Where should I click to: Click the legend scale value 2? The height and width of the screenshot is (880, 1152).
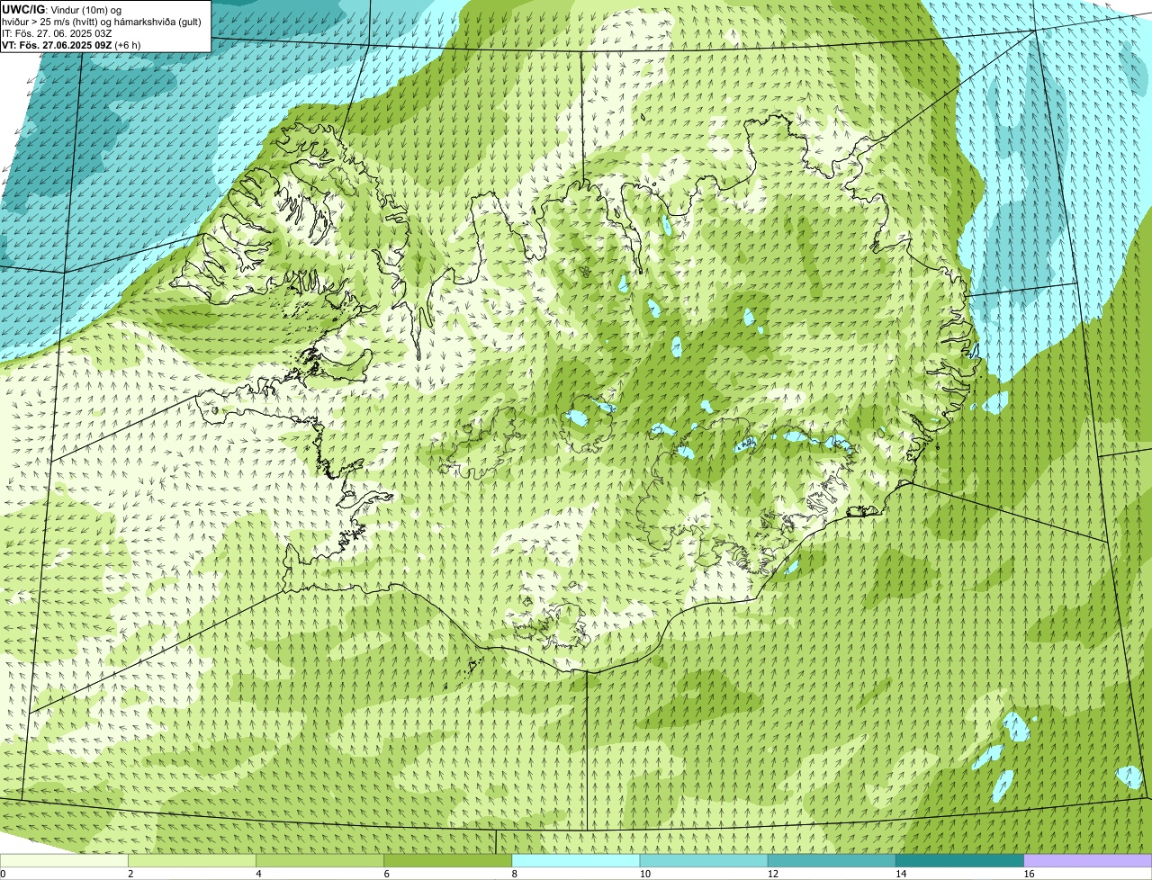[130, 874]
